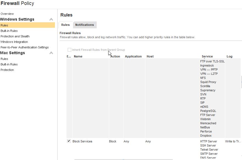Go to Protection and Stealth
The width and height of the screenshot is (242, 160).
point(15,36)
